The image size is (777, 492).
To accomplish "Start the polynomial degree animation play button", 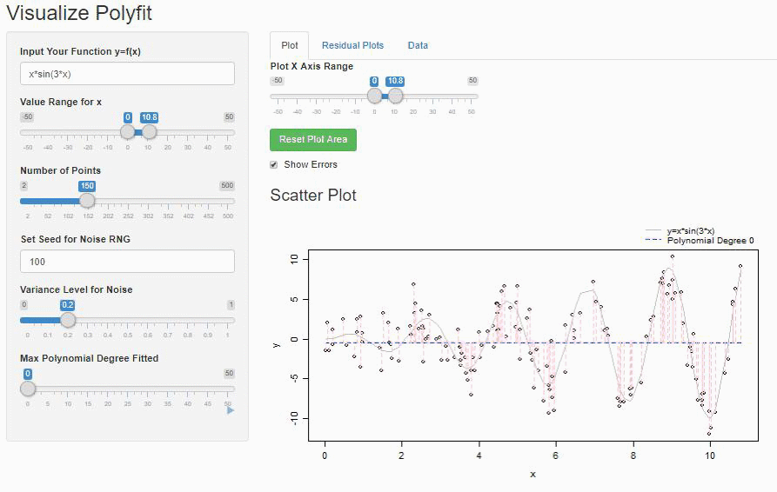I will click(230, 410).
